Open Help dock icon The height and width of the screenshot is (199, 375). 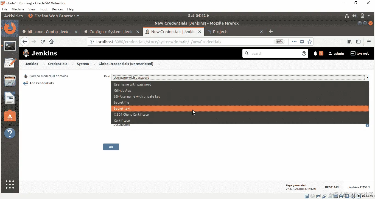(10, 134)
